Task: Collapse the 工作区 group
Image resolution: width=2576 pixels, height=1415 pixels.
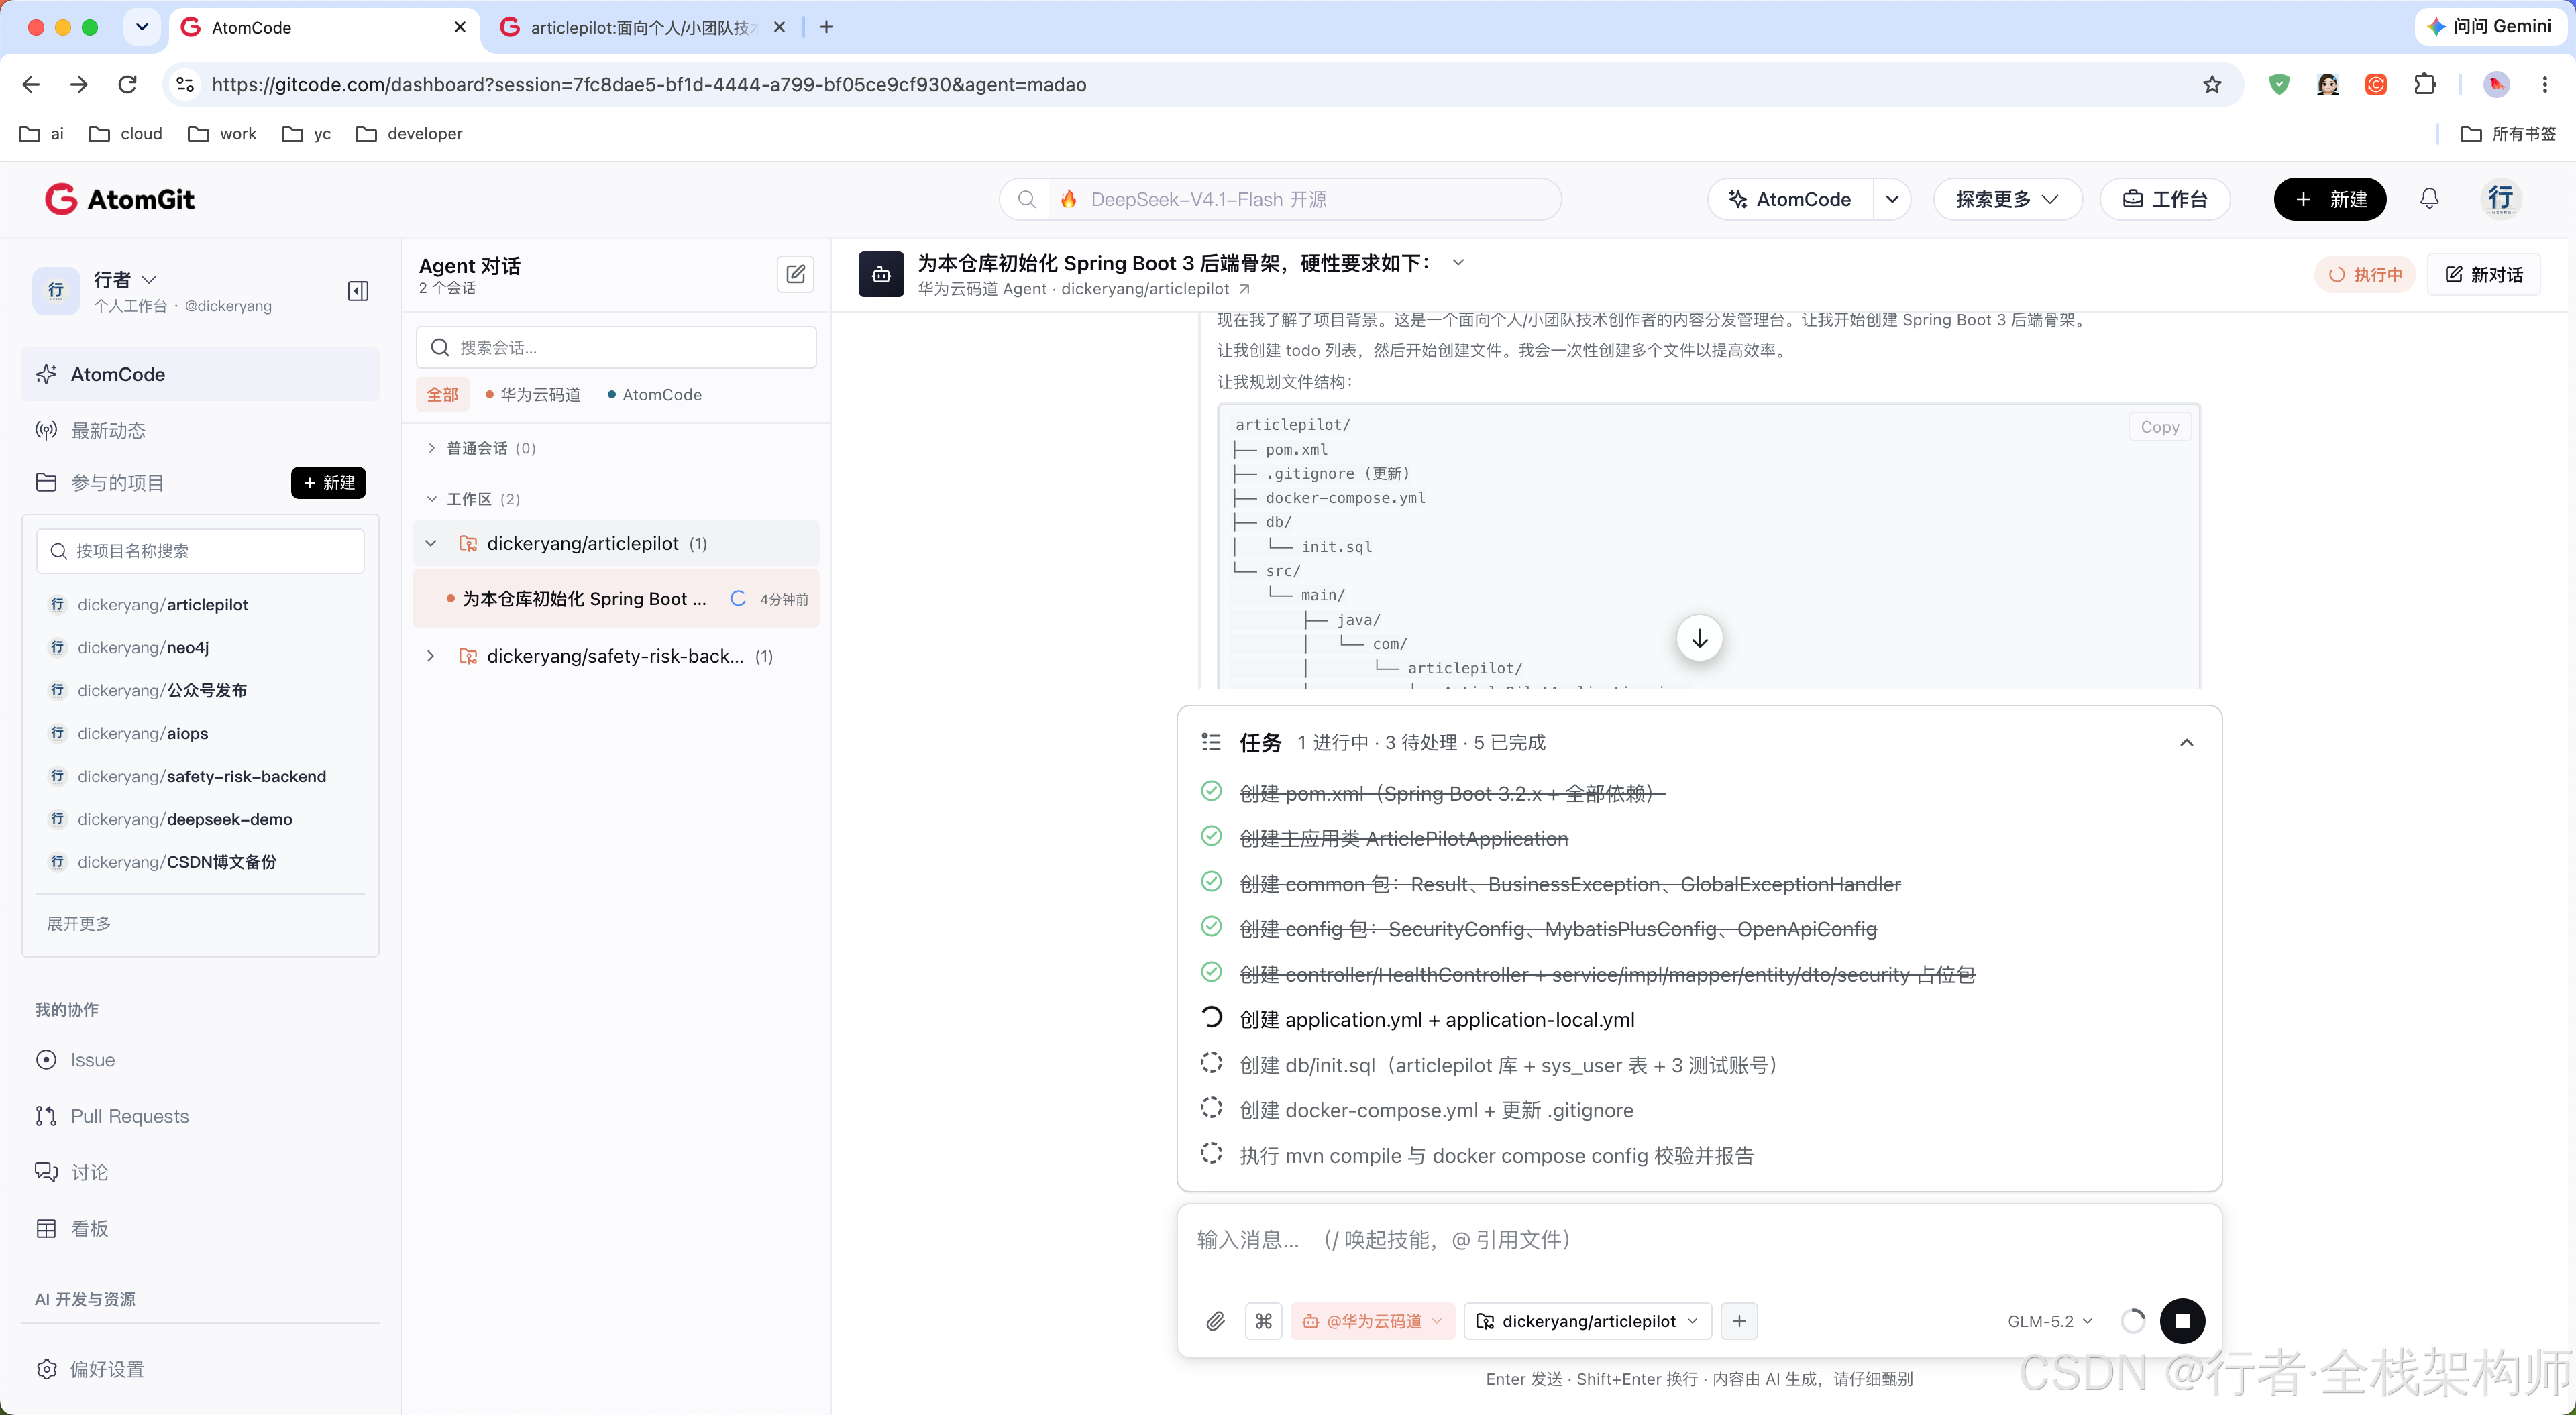Action: coord(474,499)
